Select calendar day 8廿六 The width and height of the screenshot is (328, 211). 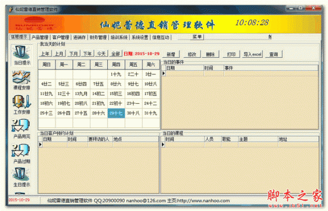(x=116, y=84)
